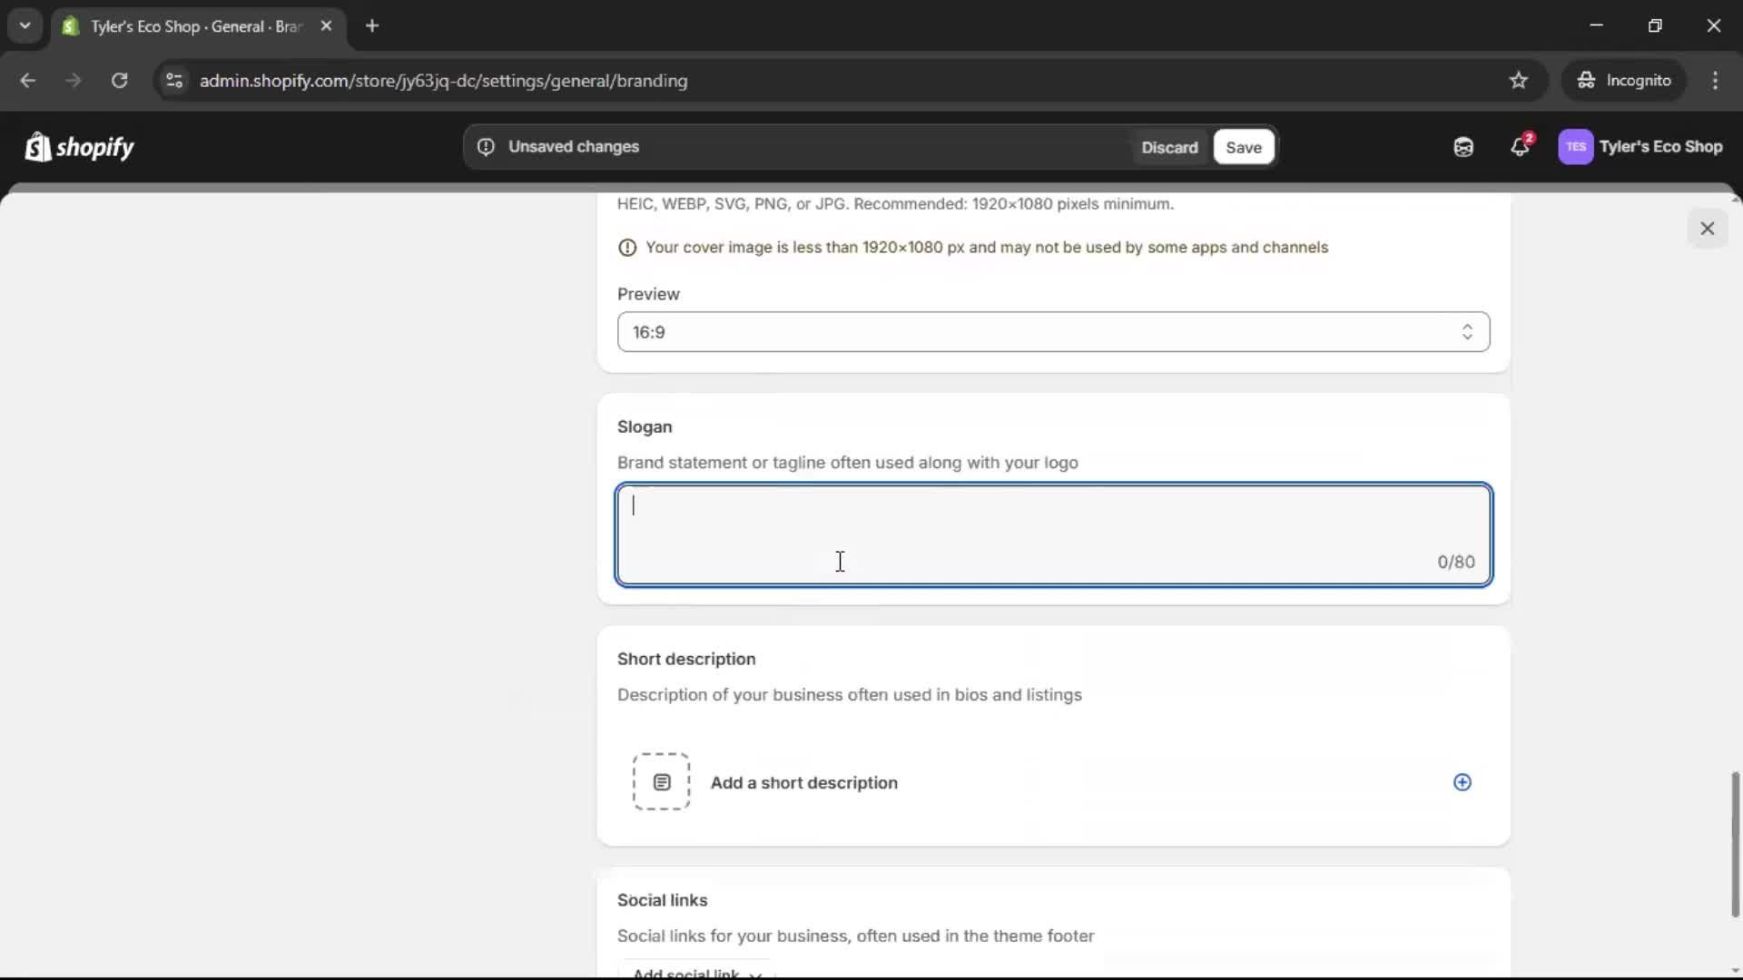
Task: Open the Chrome three-dot menu
Action: click(x=1717, y=80)
